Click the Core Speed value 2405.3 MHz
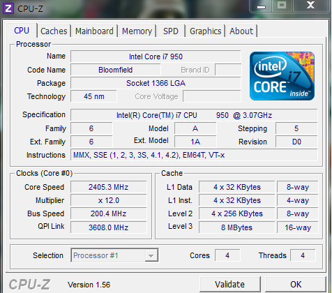 (109, 187)
